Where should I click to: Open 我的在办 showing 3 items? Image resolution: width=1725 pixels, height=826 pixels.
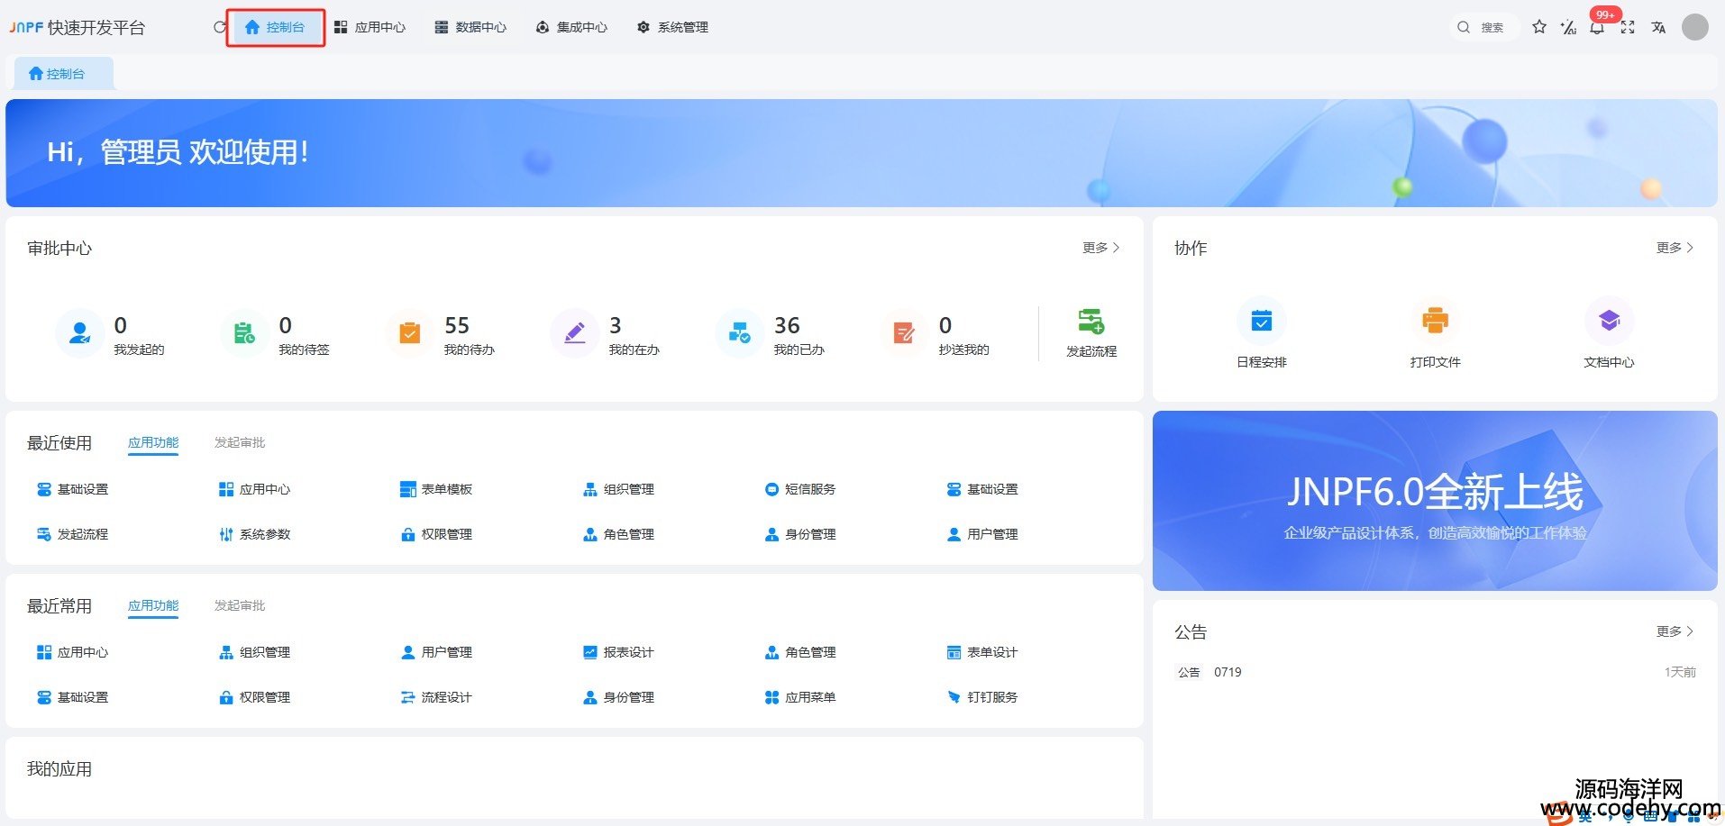[x=606, y=334]
